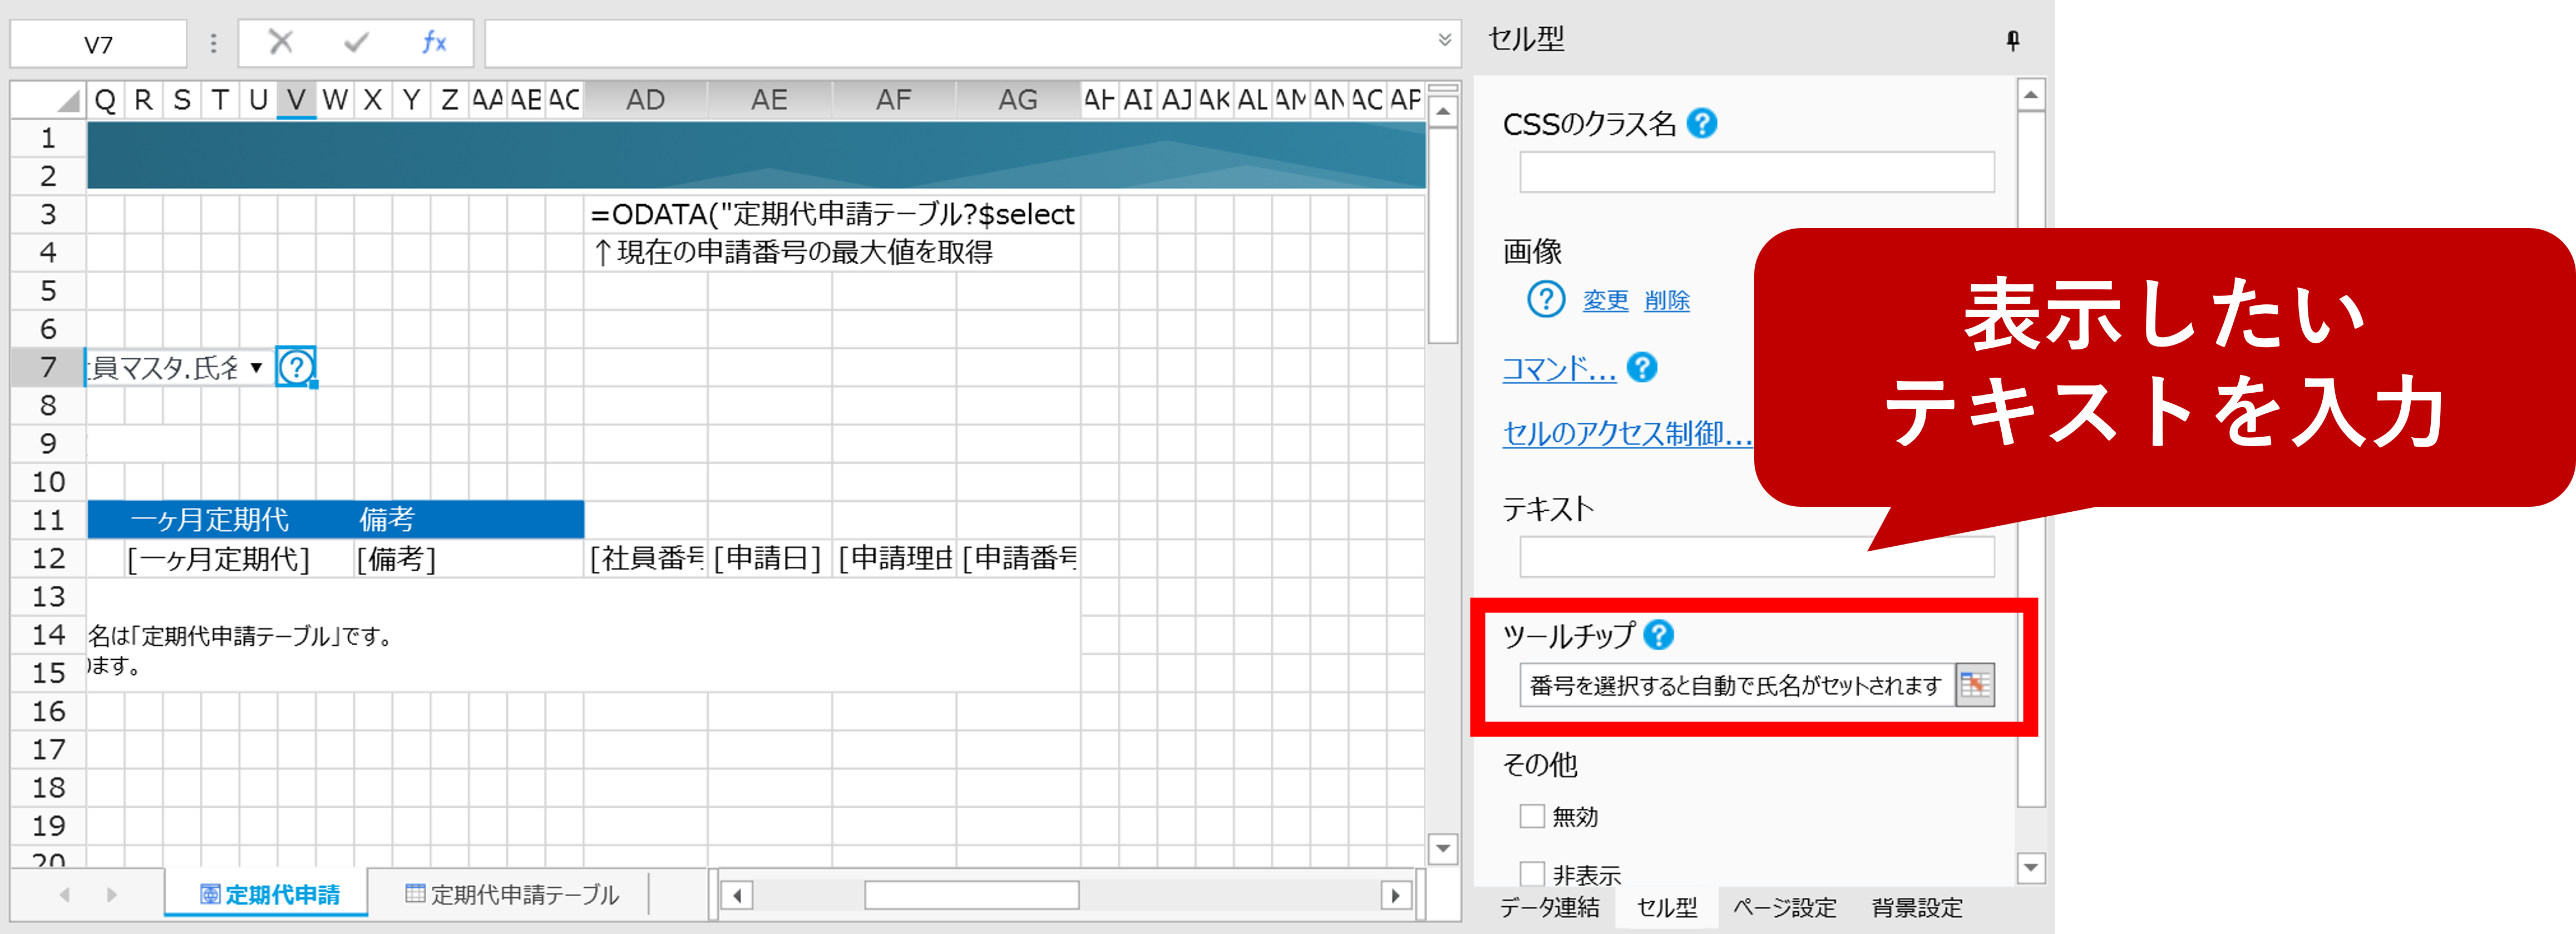Click the cancel X icon in formula bar

281,42
